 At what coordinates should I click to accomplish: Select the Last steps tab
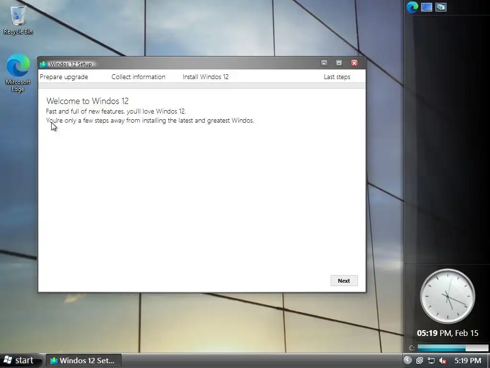pyautogui.click(x=337, y=77)
